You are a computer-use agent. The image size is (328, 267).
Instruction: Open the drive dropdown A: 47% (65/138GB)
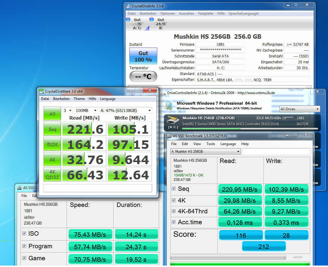[125, 110]
